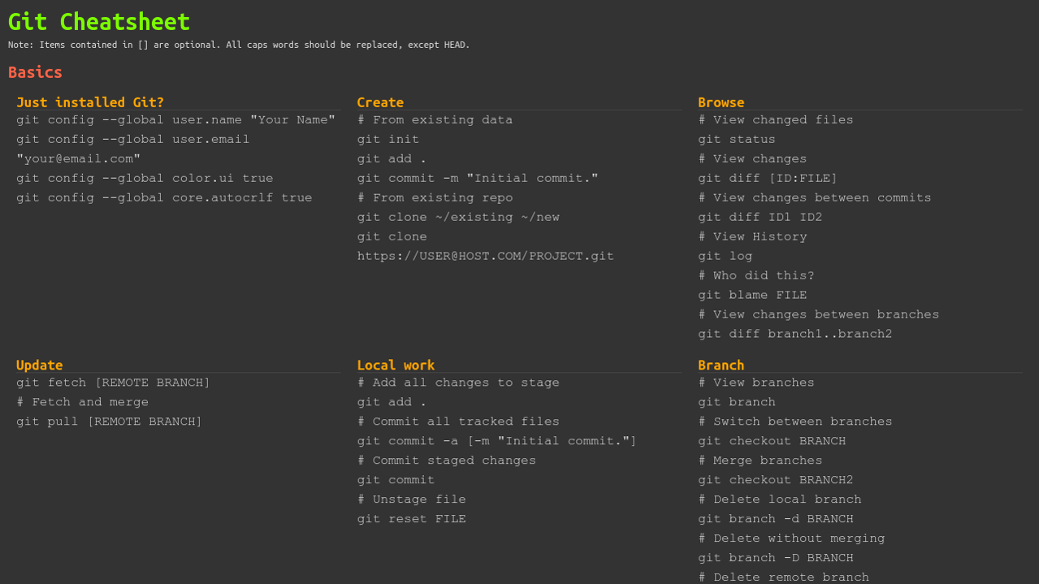
Task: Click the Local work heading
Action: pyautogui.click(x=396, y=366)
